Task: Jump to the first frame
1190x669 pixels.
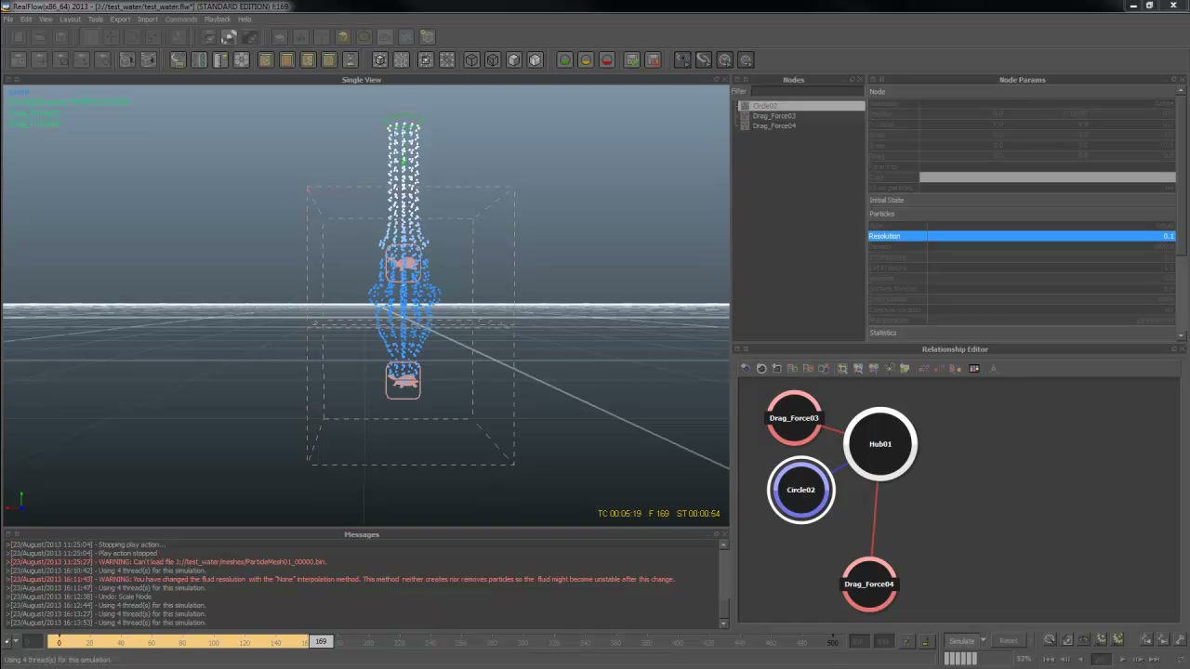Action: click(x=1048, y=659)
